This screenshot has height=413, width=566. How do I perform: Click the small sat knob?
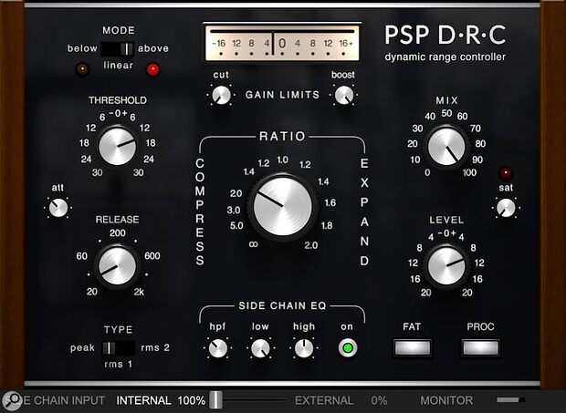506,208
